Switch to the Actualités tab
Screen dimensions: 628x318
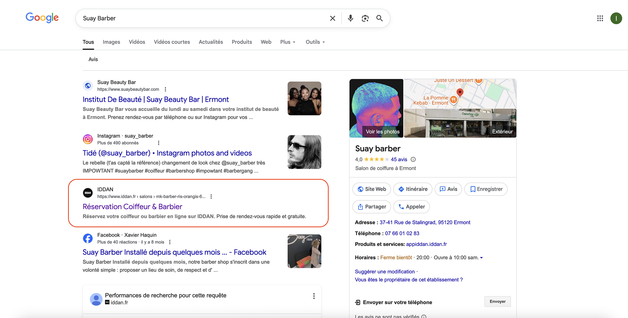(211, 42)
